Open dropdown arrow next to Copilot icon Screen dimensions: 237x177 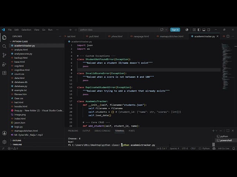(x=166, y=29)
